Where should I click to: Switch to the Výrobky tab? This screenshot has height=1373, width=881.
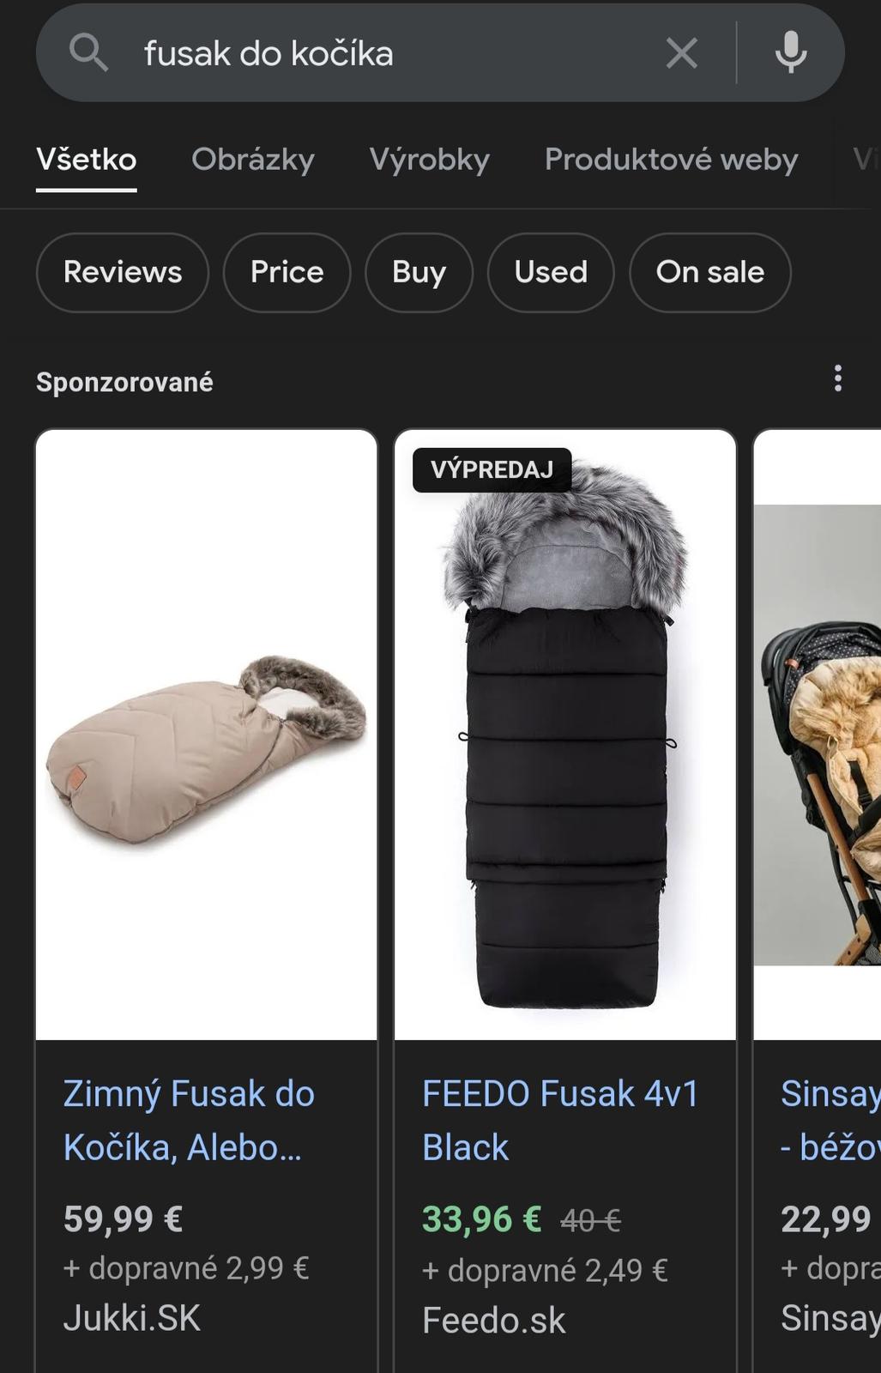pyautogui.click(x=430, y=160)
